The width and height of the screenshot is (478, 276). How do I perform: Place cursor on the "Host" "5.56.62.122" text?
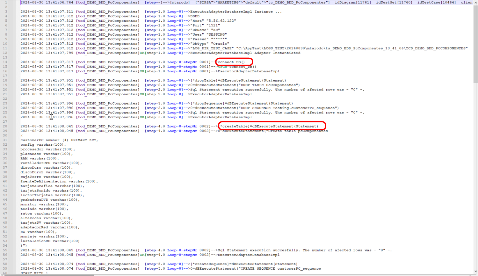(x=213, y=21)
